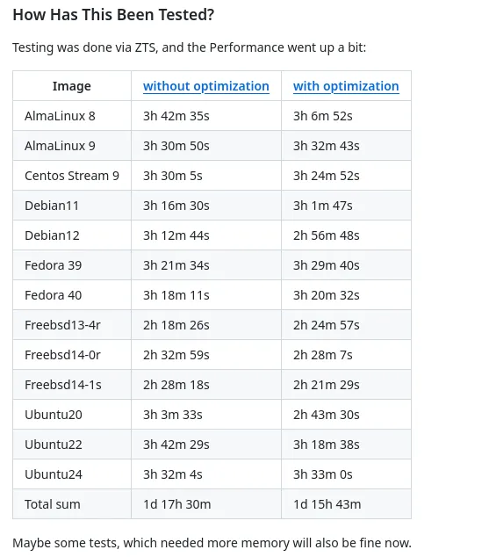Click the Ubuntu20 2h 43m 30s value
The height and width of the screenshot is (557, 489).
326,415
